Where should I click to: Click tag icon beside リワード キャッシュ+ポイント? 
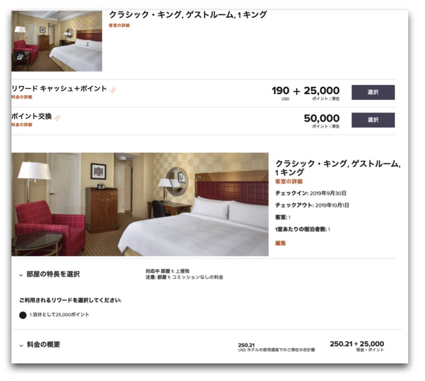113,90
